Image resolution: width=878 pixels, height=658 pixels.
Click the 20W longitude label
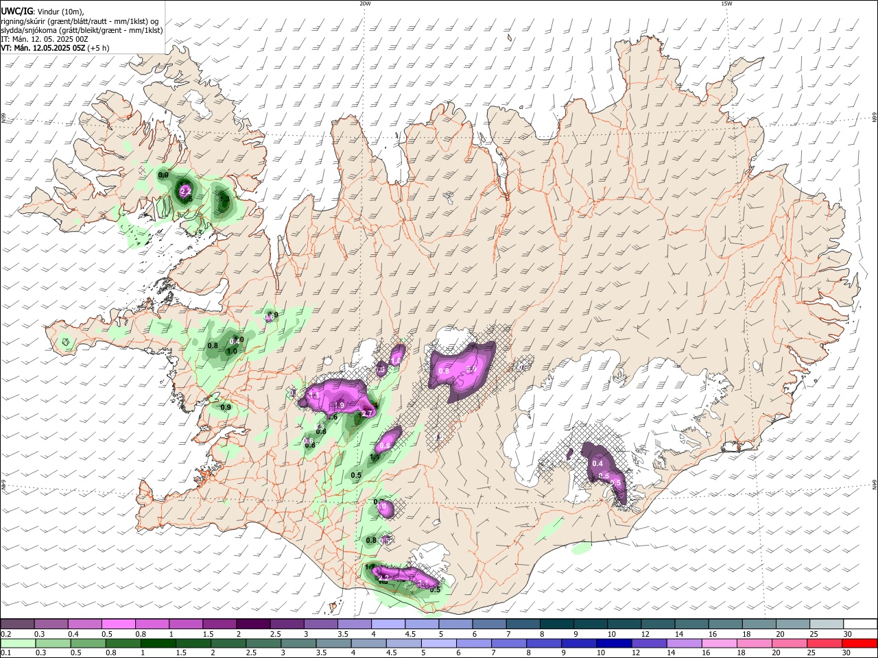(365, 3)
